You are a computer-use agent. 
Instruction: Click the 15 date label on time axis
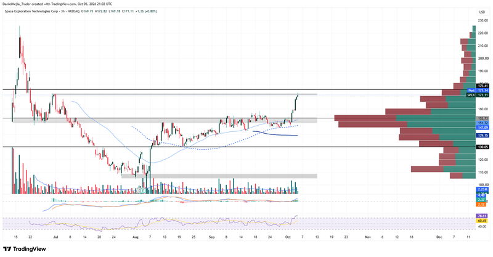click(16, 237)
